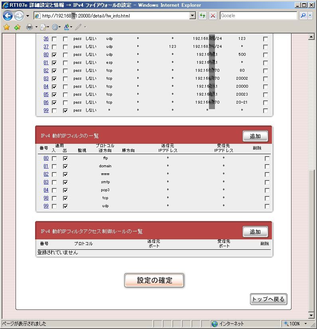The height and width of the screenshot is (329, 317).
Task: Click the Refresh page icon
Action: [203, 16]
